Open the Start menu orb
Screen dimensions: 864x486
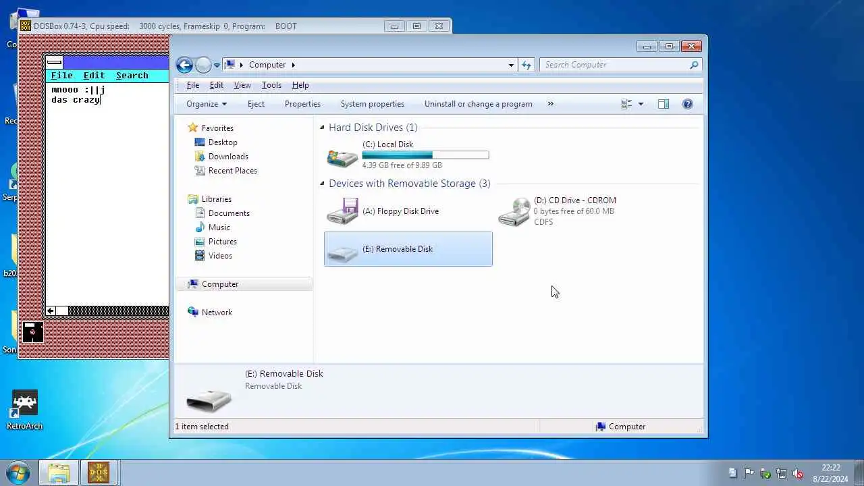point(18,472)
